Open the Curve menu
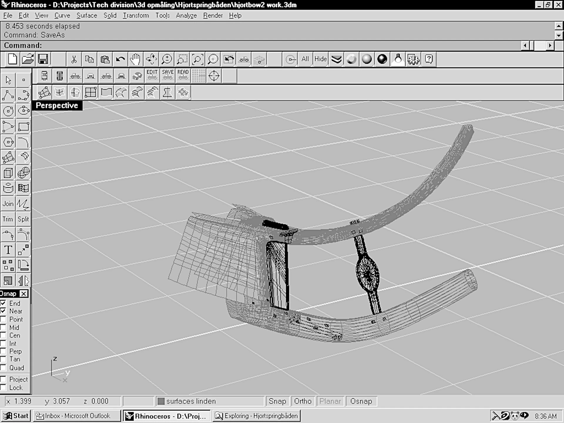Screen dimensions: 564x423 (62, 16)
